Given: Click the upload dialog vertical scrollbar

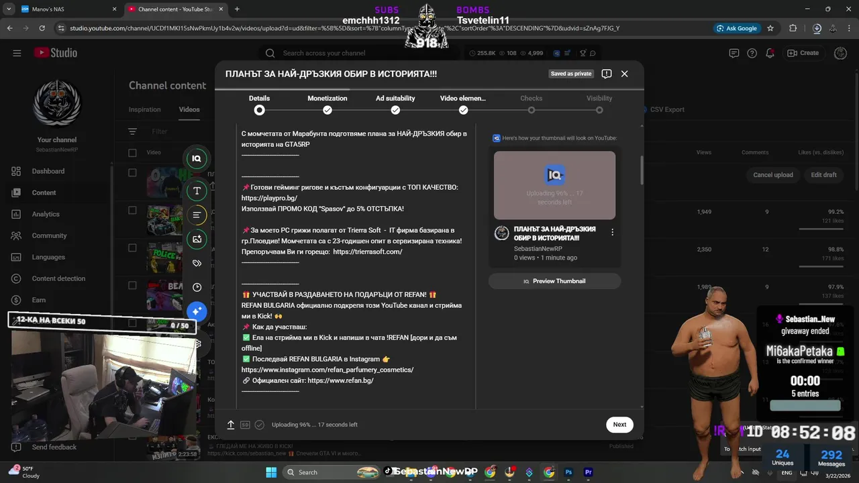Looking at the screenshot, I should 642,170.
